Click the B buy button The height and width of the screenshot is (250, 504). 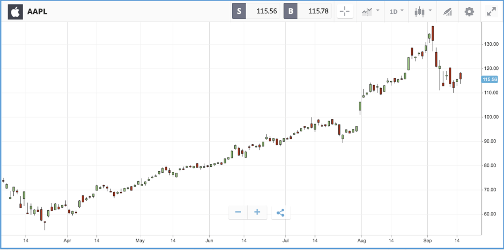[290, 11]
